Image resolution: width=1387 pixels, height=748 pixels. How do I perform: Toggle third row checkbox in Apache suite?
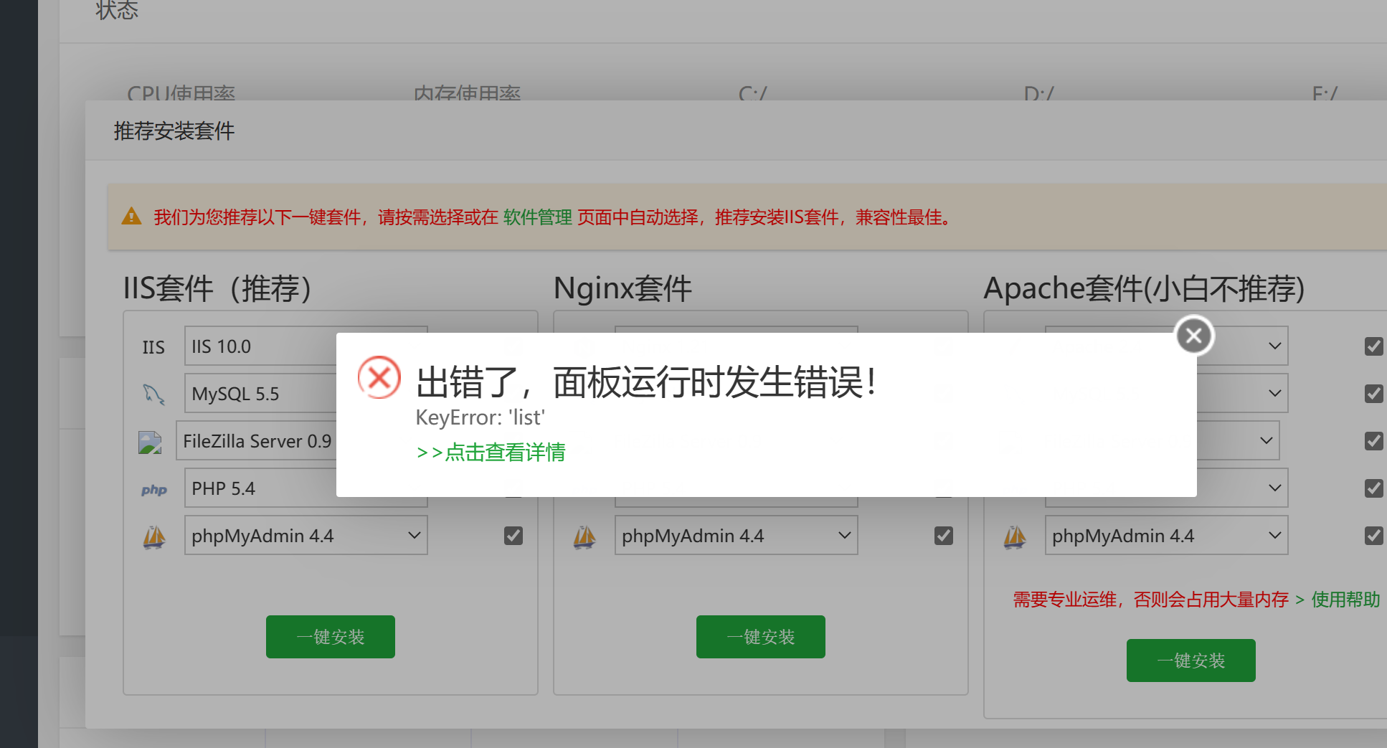coord(1374,441)
